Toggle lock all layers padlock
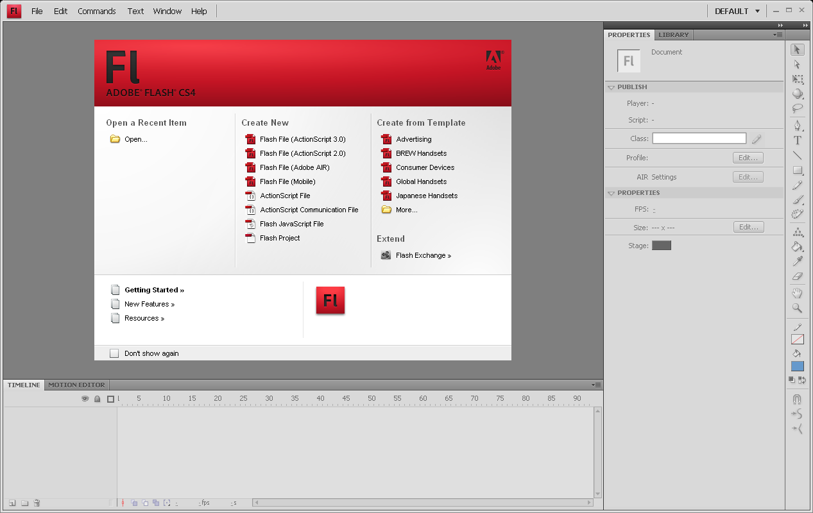Screen dimensions: 813x513 (x=97, y=399)
